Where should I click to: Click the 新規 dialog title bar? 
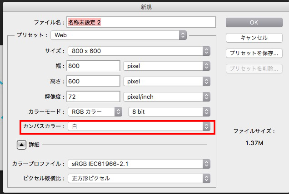[x=144, y=7]
